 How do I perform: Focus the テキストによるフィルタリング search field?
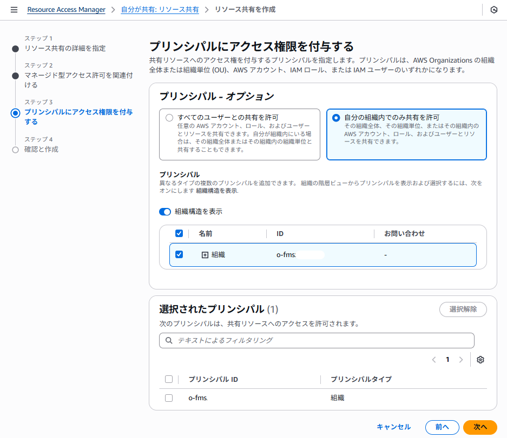[317, 341]
